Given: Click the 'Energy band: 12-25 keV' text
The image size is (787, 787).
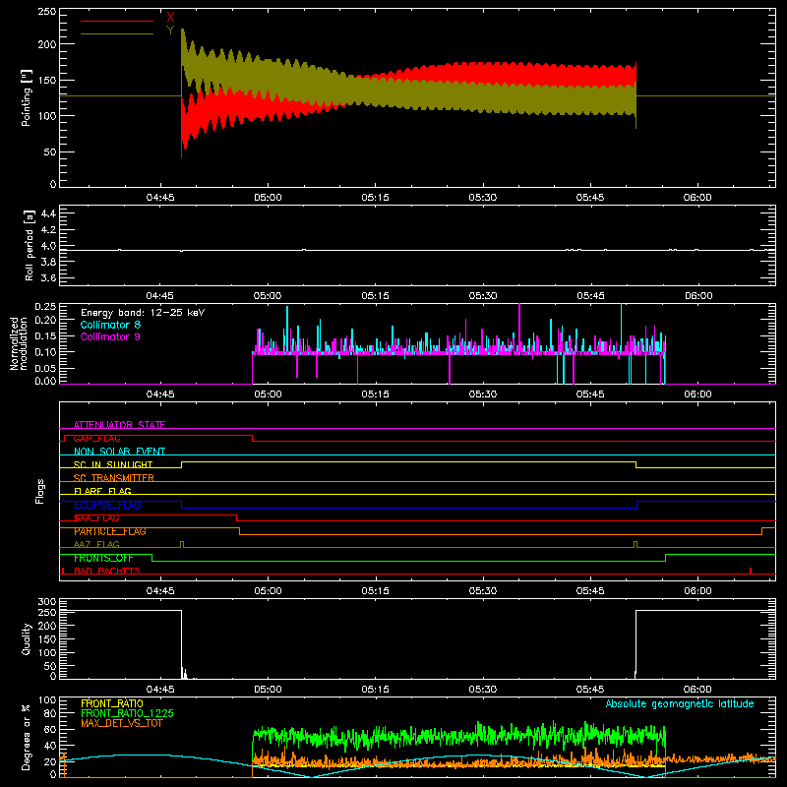Looking at the screenshot, I should tap(143, 313).
